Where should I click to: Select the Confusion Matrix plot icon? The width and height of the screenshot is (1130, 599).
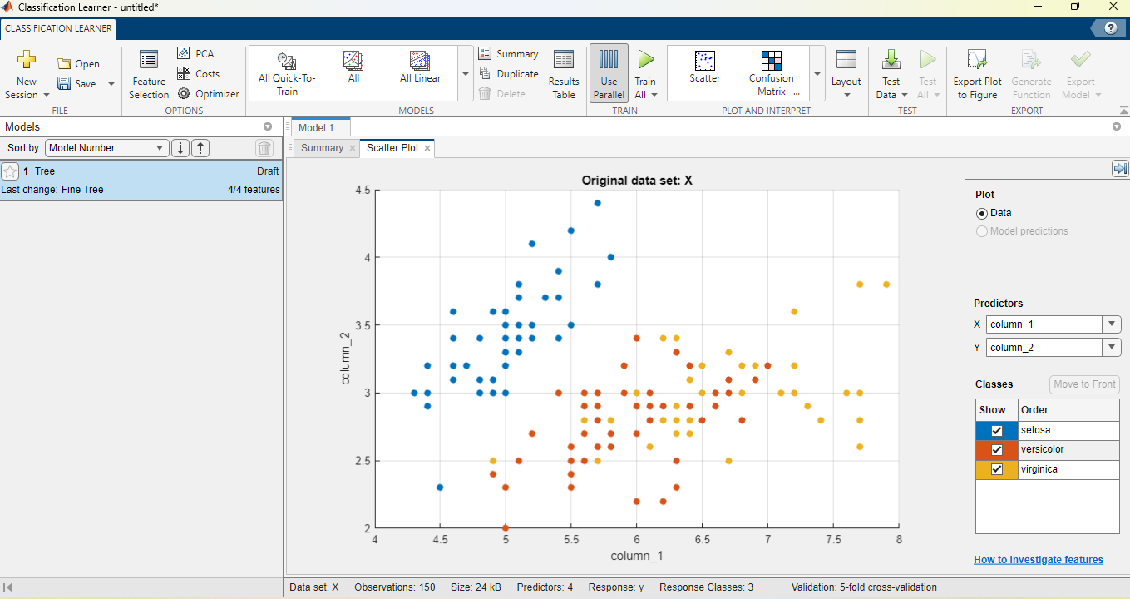pos(771,62)
